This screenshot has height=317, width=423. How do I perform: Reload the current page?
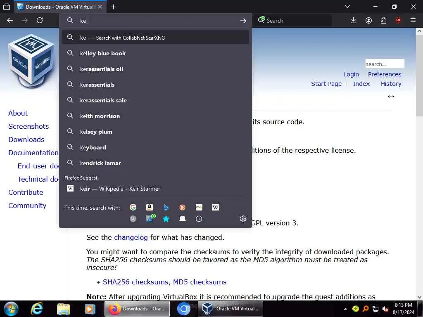point(40,21)
